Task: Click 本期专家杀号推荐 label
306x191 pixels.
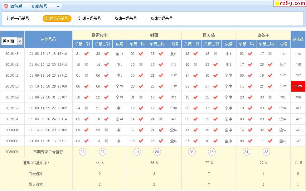Action: point(48,152)
